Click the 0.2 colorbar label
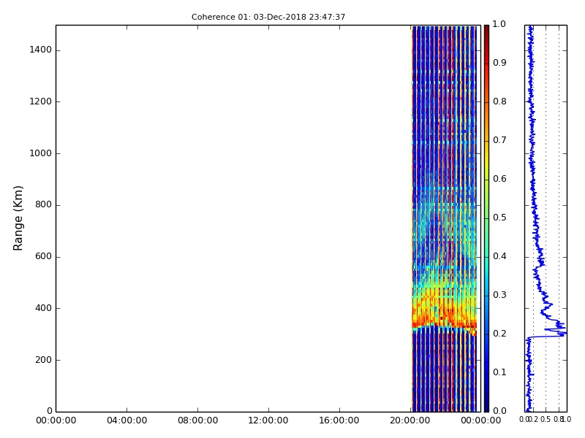 tap(499, 334)
